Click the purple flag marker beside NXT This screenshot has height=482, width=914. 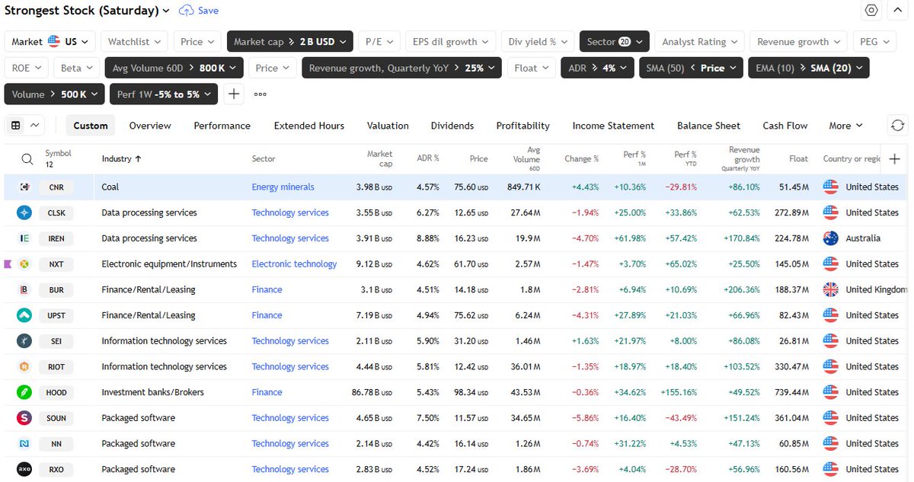click(8, 264)
